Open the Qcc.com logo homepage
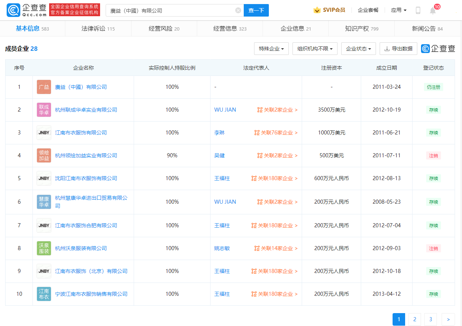This screenshot has height=326, width=462. tap(26, 10)
